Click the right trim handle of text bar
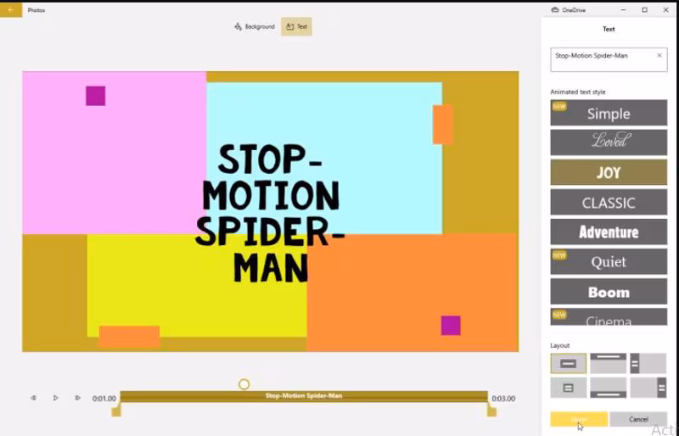Screen dimensions: 679x436 pos(491,411)
